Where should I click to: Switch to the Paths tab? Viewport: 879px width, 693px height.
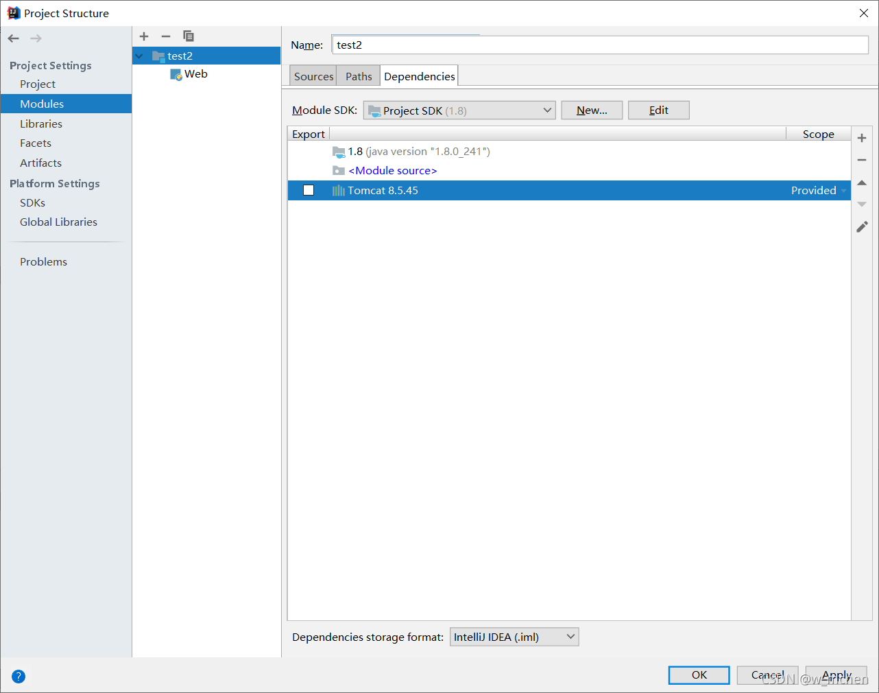coord(359,76)
